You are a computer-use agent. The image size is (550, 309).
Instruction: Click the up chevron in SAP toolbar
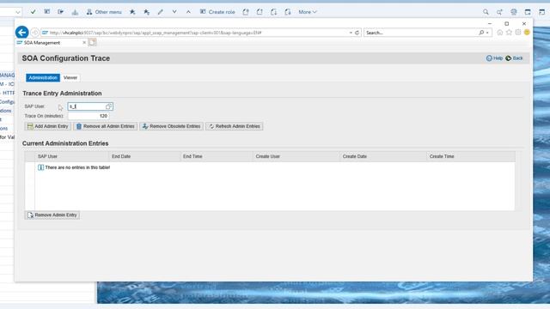click(x=188, y=12)
